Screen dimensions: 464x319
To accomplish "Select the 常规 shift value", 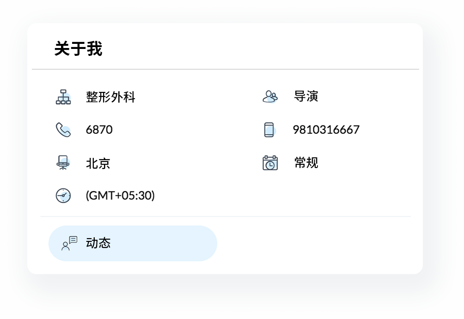I will pyautogui.click(x=306, y=163).
